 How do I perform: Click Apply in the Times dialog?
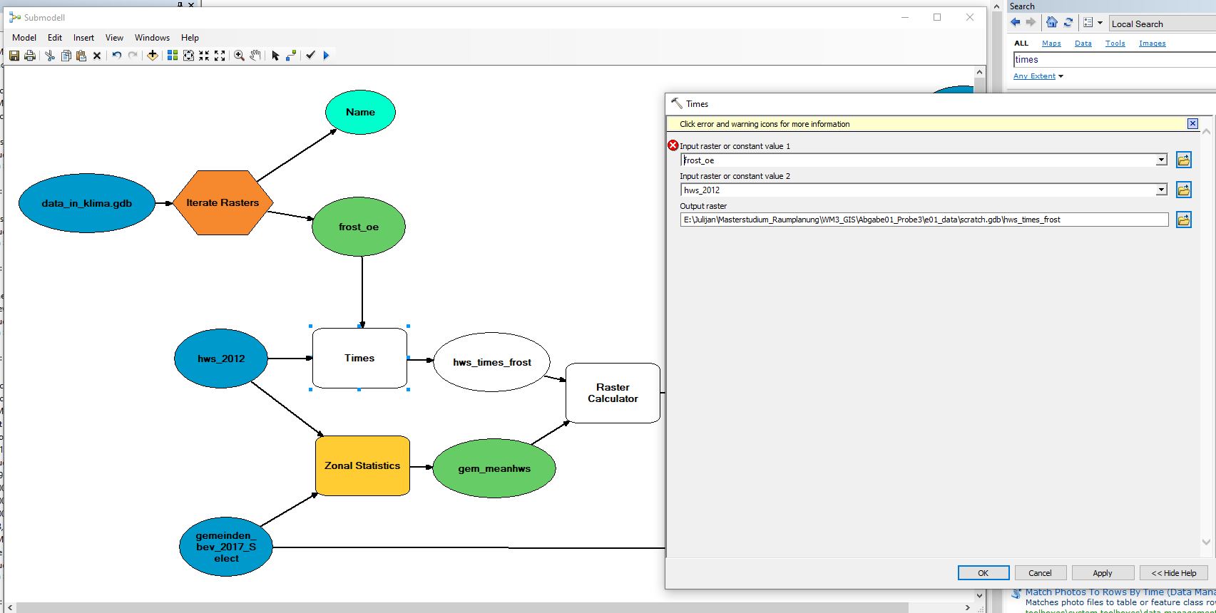click(x=1103, y=573)
